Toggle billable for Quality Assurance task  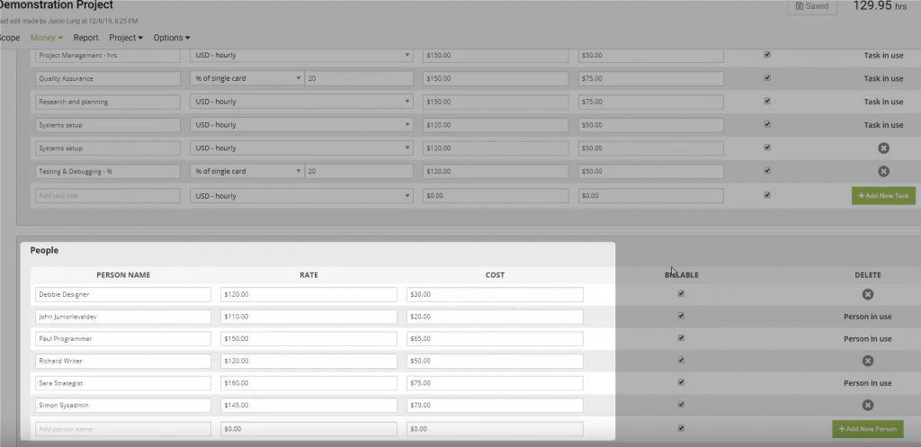(767, 77)
